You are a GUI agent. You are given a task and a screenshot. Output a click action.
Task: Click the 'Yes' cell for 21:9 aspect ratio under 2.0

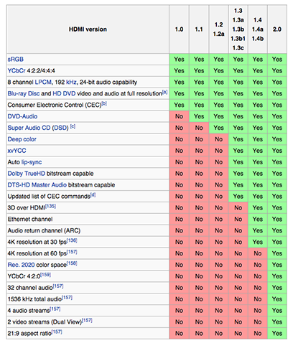point(277,333)
